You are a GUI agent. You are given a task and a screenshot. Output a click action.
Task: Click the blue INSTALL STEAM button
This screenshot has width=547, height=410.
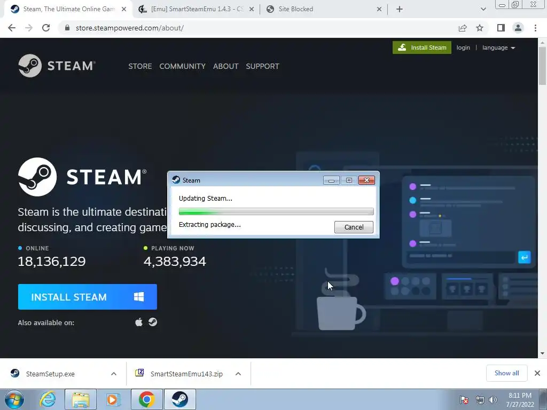tap(87, 297)
